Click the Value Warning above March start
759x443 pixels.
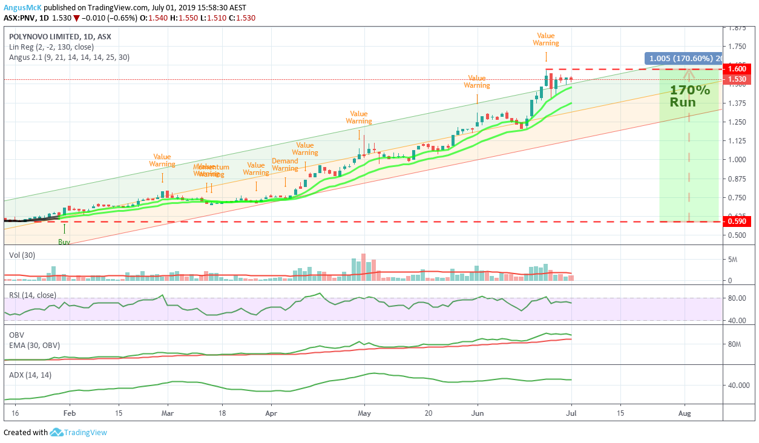click(x=162, y=160)
